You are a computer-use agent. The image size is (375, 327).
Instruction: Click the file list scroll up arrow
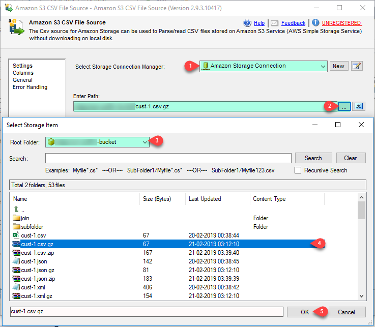click(361, 197)
